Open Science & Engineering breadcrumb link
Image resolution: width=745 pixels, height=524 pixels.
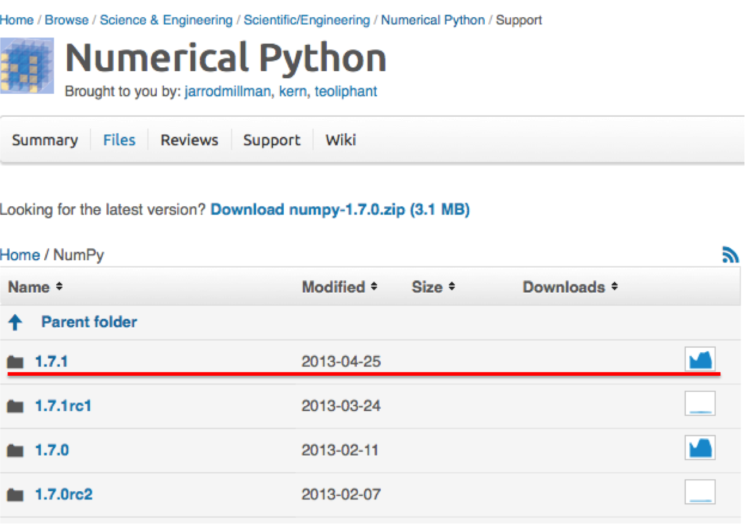click(166, 20)
